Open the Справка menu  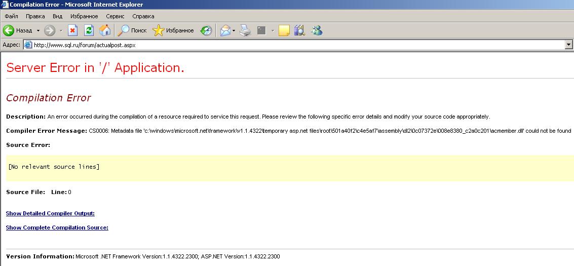click(x=143, y=16)
